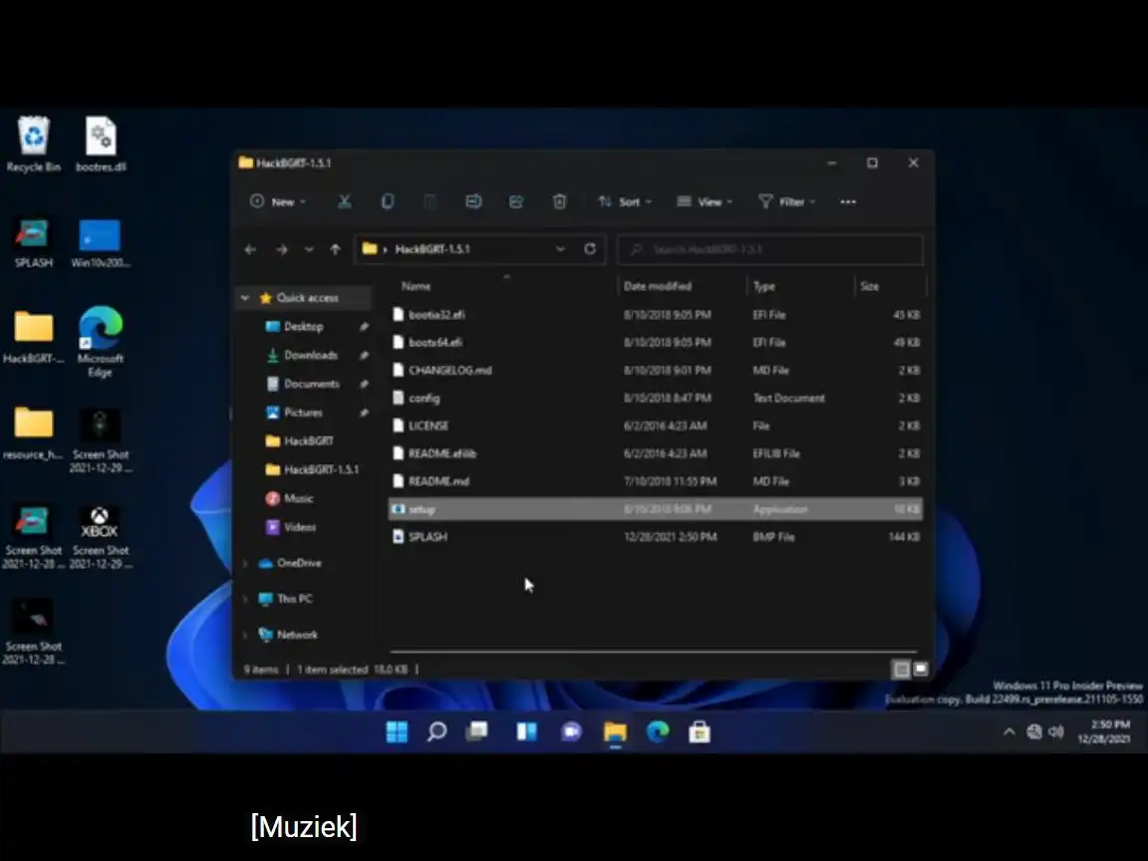Select bootia32.efi file
The height and width of the screenshot is (861, 1148).
[x=656, y=315]
